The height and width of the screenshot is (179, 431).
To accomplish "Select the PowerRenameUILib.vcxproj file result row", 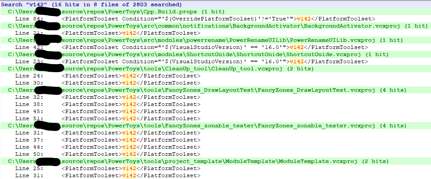I will point(216,40).
